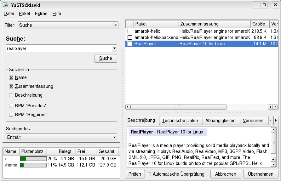Click the Prüfen button
Viewport: 281px width, 181px height.
click(135, 174)
